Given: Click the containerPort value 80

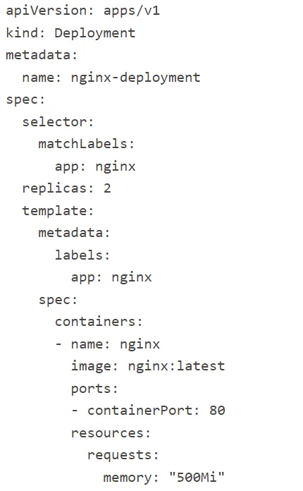Looking at the screenshot, I should [x=217, y=411].
